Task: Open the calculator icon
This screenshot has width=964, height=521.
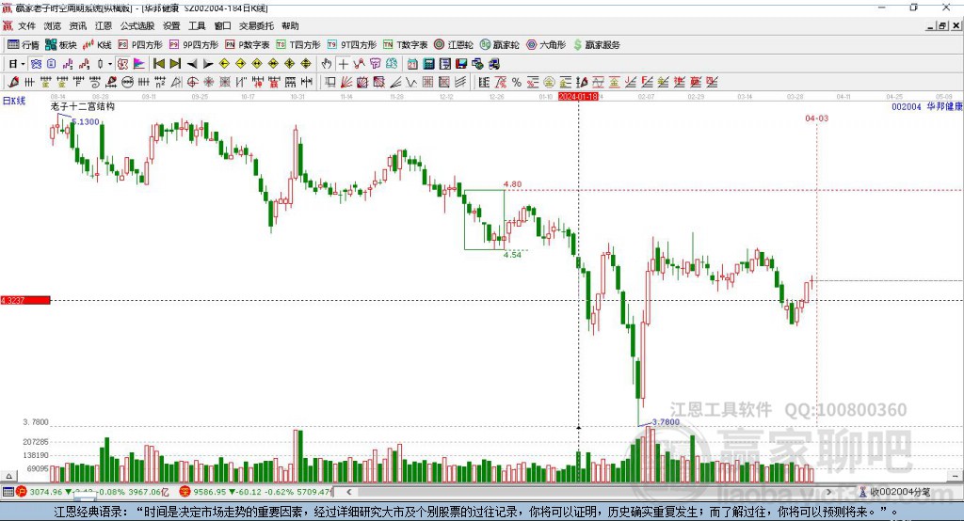Action: tap(428, 63)
